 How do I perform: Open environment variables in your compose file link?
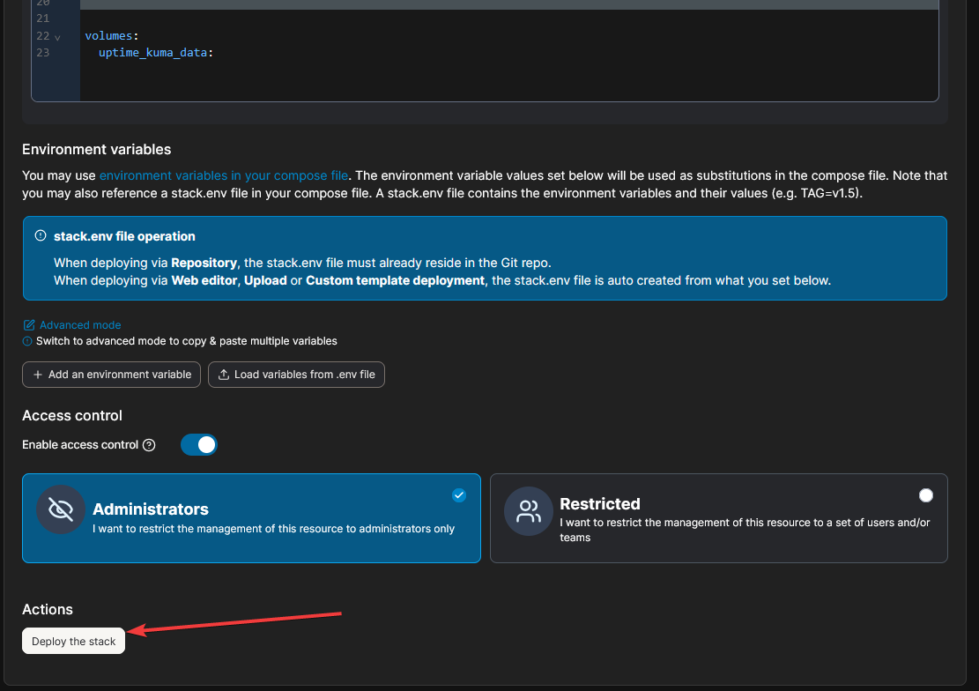223,175
